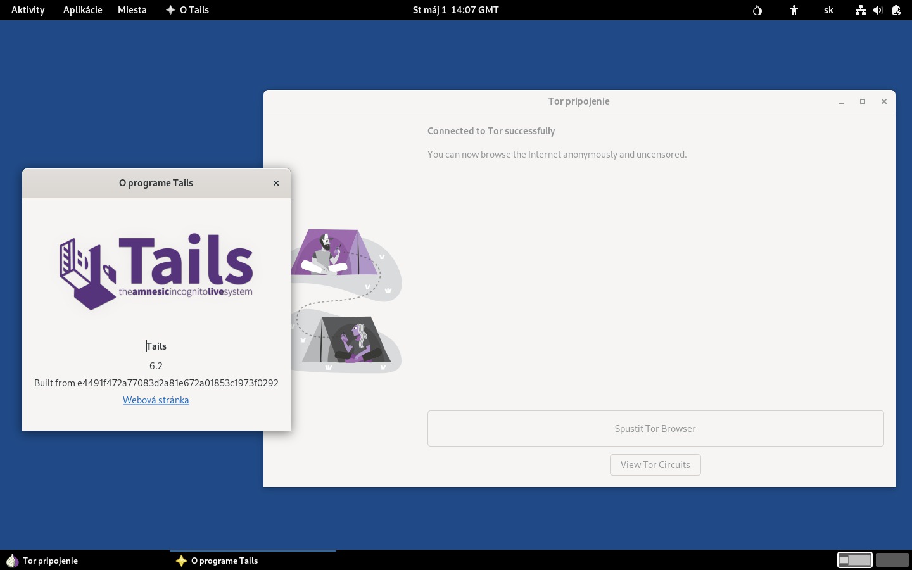Click the Tor pripojenie window title
Image resolution: width=912 pixels, height=570 pixels.
pyautogui.click(x=579, y=101)
